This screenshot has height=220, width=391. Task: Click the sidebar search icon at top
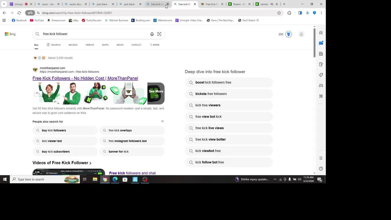point(321,33)
